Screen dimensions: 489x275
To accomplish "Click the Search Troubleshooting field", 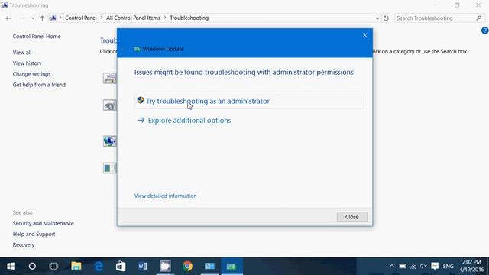I will click(439, 18).
